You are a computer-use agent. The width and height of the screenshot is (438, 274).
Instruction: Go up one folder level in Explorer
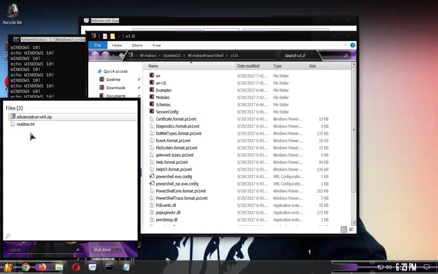(x=121, y=55)
